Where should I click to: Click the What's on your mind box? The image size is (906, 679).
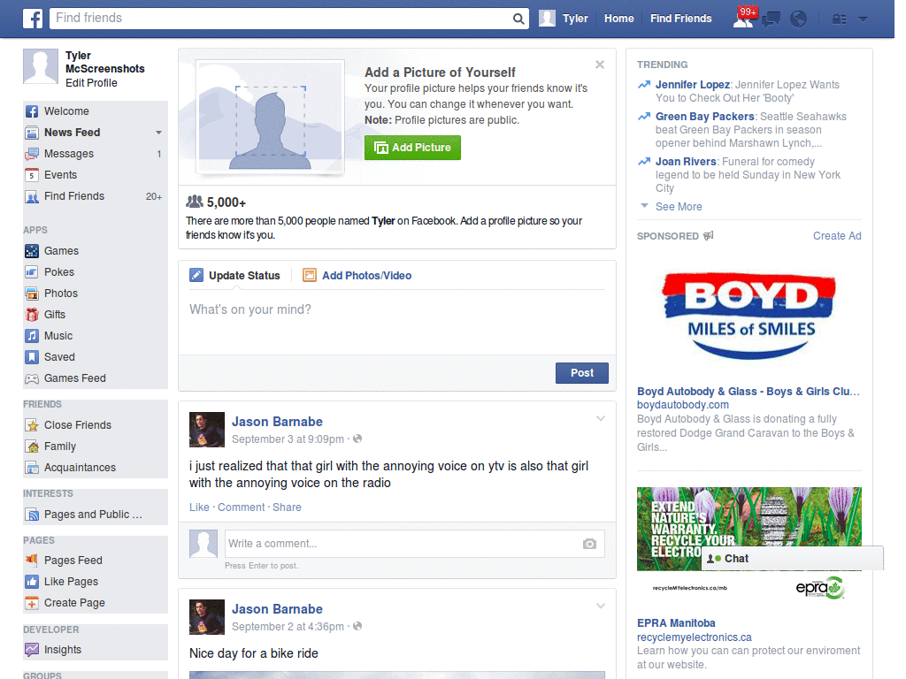397,321
